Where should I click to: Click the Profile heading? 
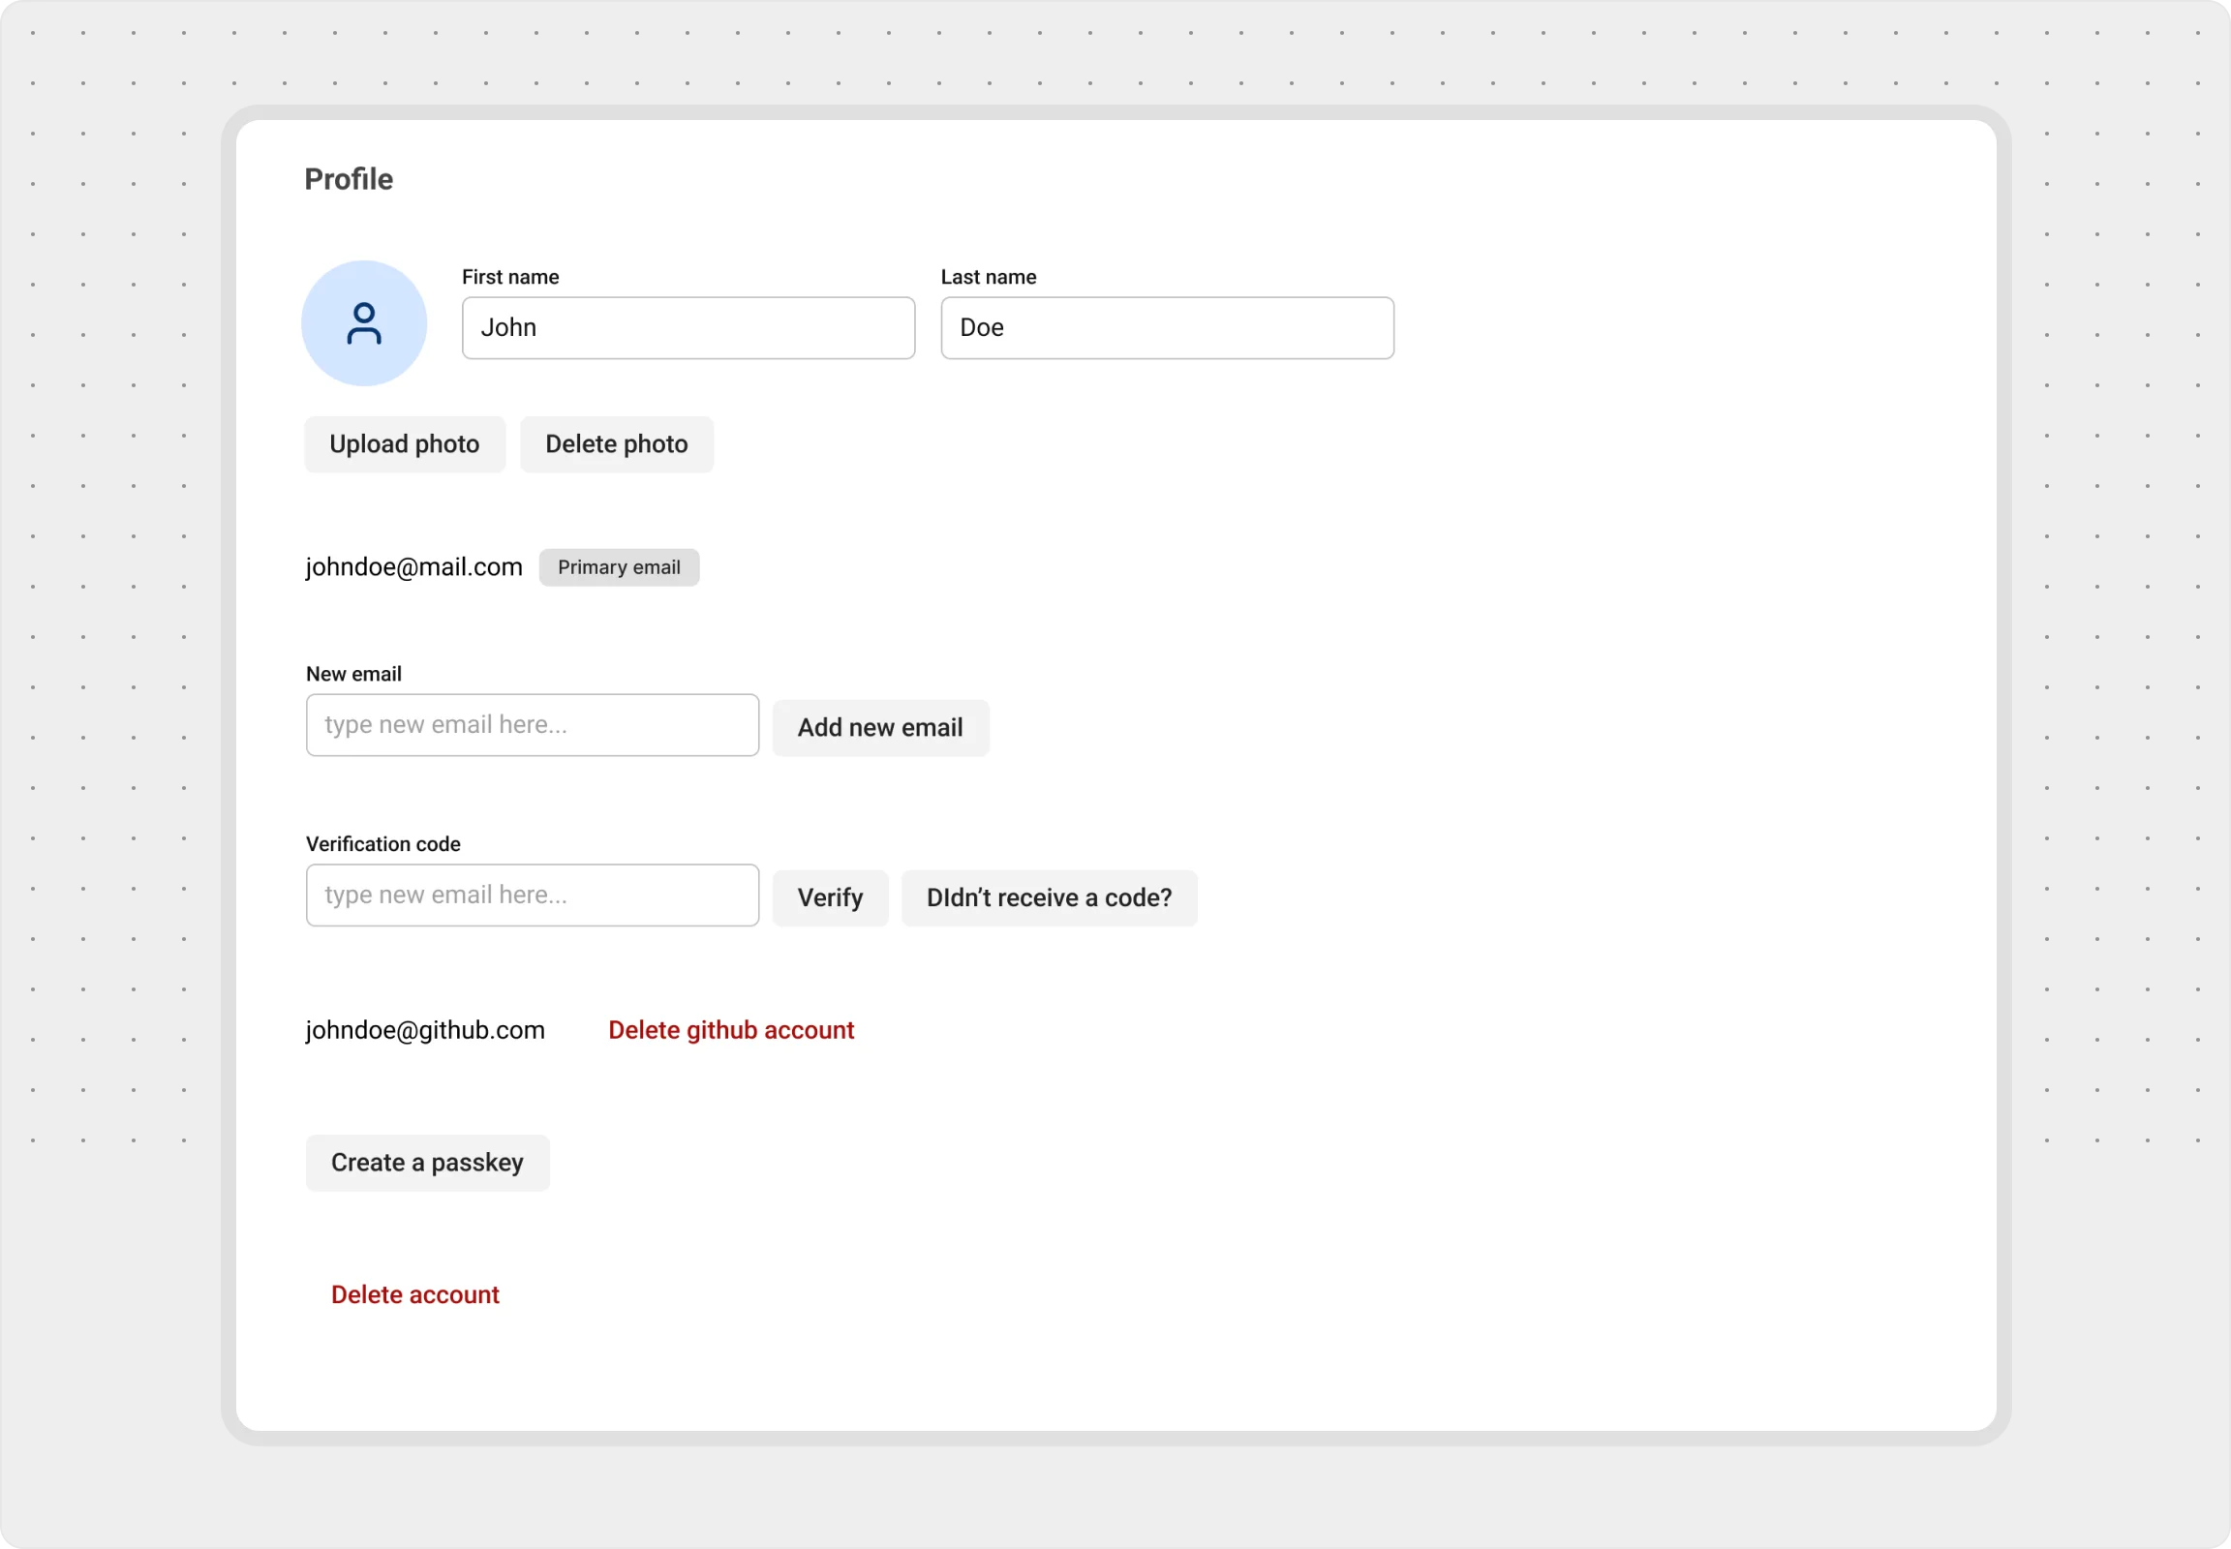coord(349,179)
